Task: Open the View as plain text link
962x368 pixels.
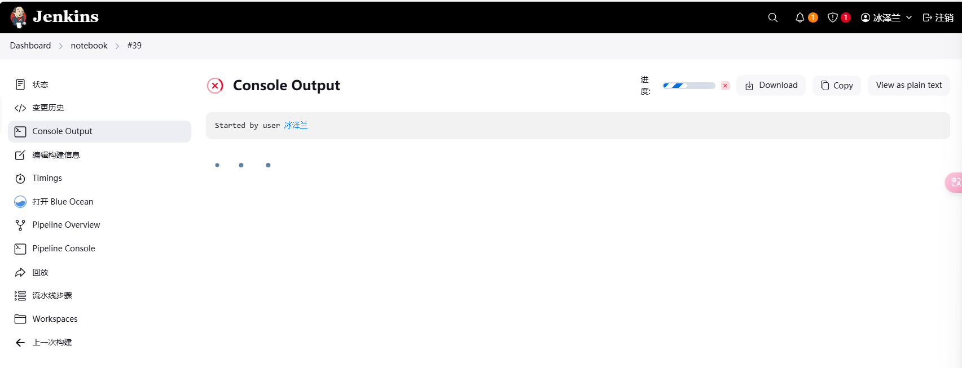Action: tap(908, 85)
